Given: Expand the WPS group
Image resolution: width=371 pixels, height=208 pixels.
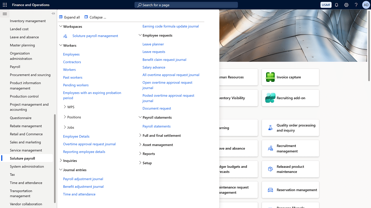Looking at the screenshot, I should [65, 107].
